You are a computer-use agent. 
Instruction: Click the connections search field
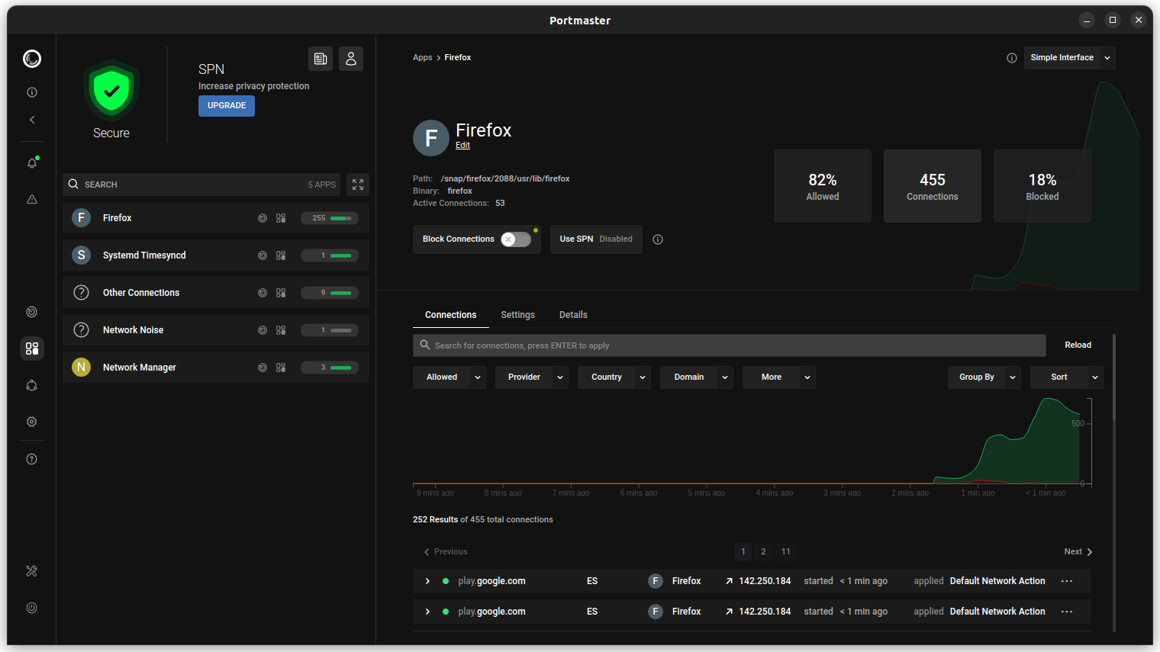[730, 345]
